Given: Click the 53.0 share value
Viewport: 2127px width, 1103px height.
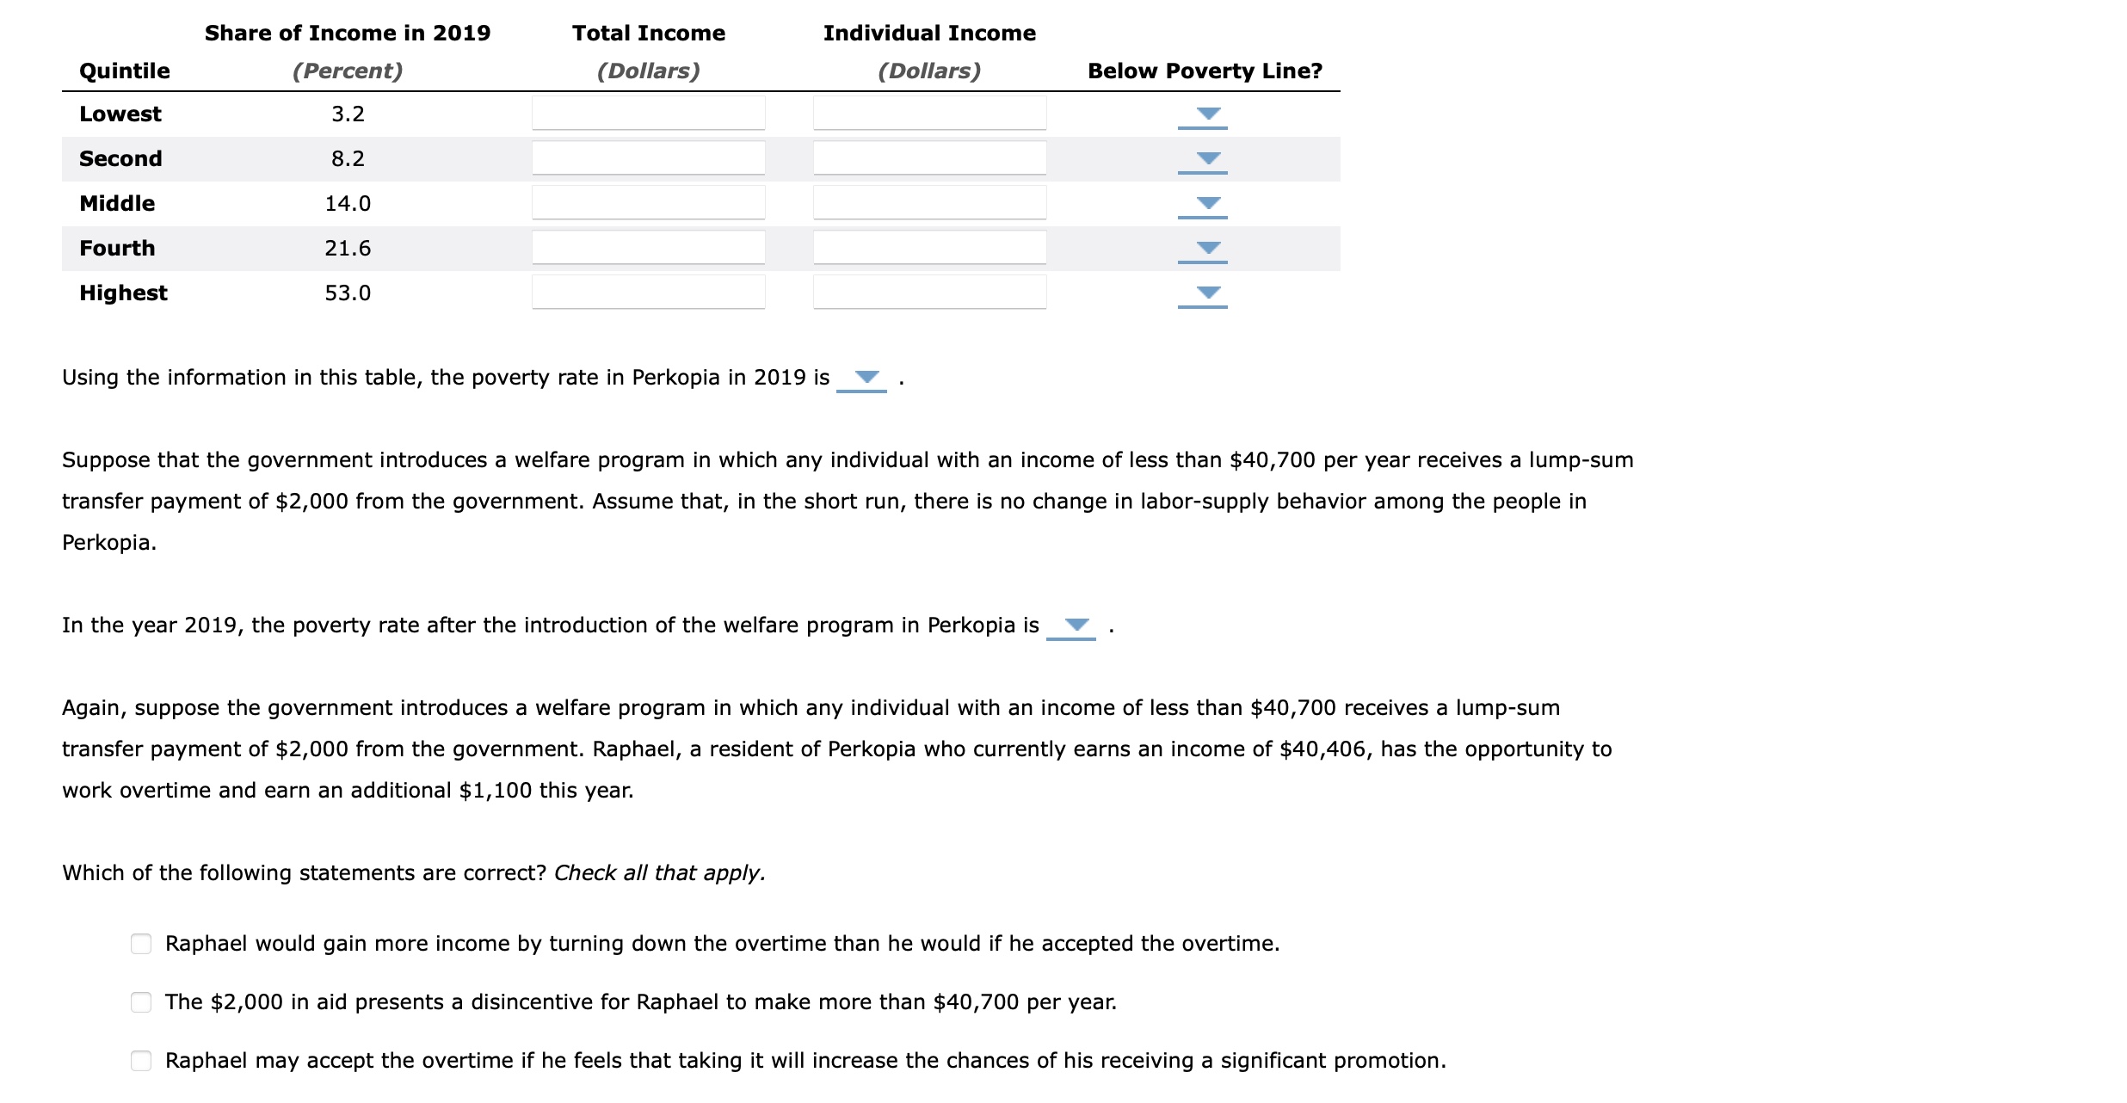Looking at the screenshot, I should pyautogui.click(x=348, y=293).
